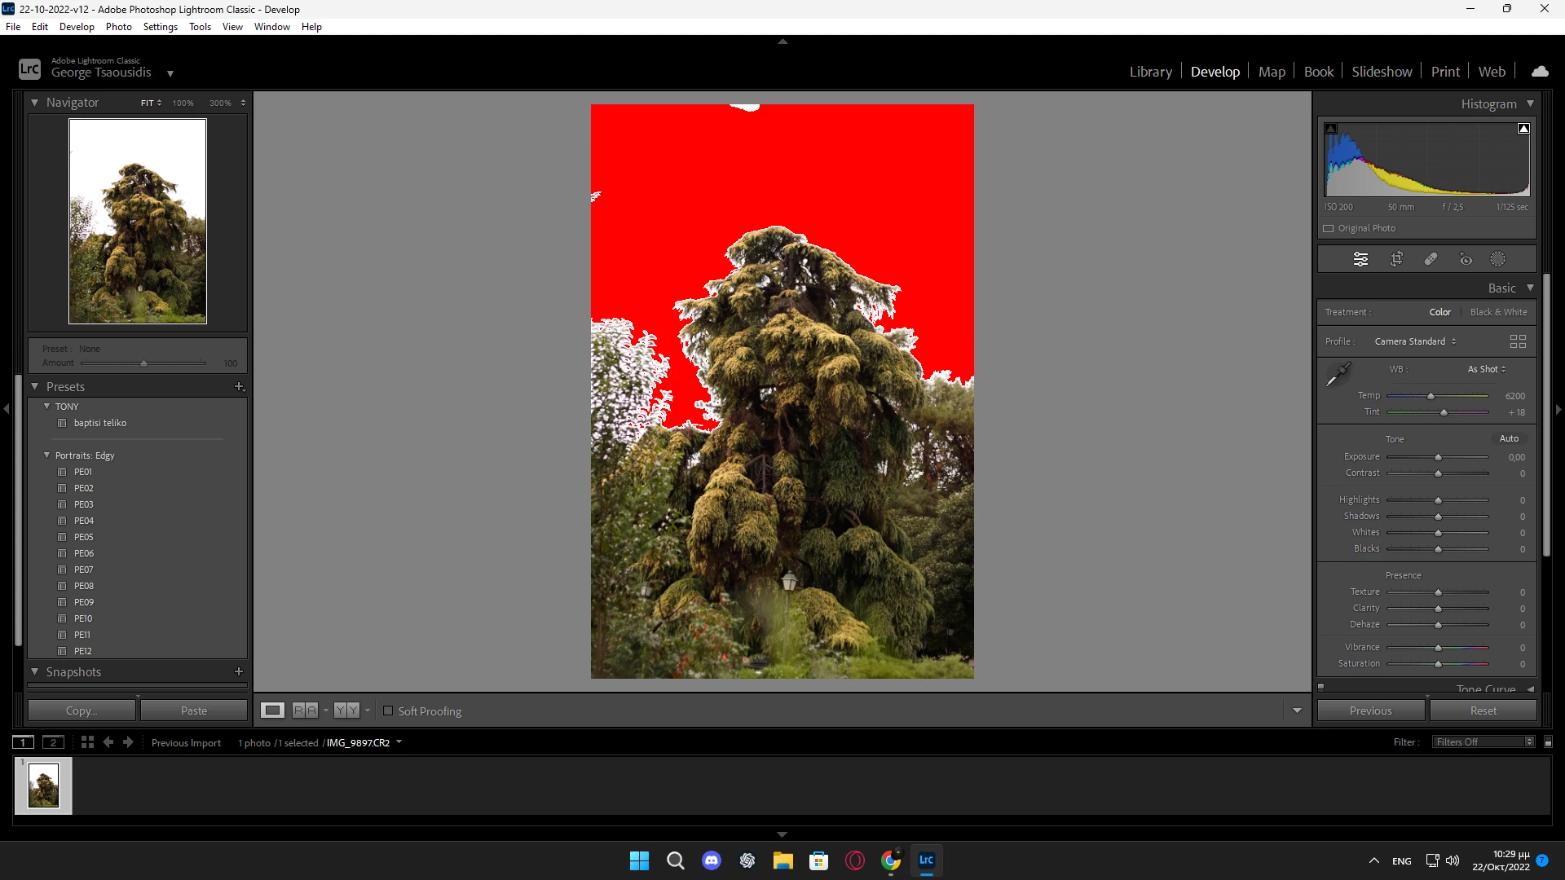Click the Red Eye Correction icon
Screen dimensions: 1565x880
tap(1466, 259)
